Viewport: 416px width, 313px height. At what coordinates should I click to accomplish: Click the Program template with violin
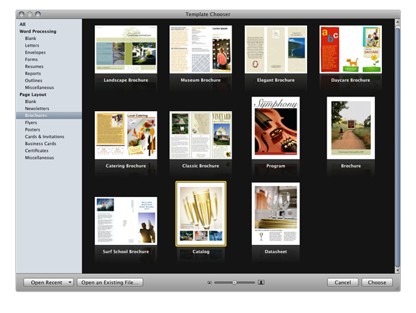point(275,128)
